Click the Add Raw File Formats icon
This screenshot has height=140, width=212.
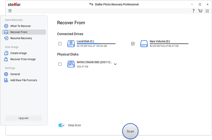6,80
